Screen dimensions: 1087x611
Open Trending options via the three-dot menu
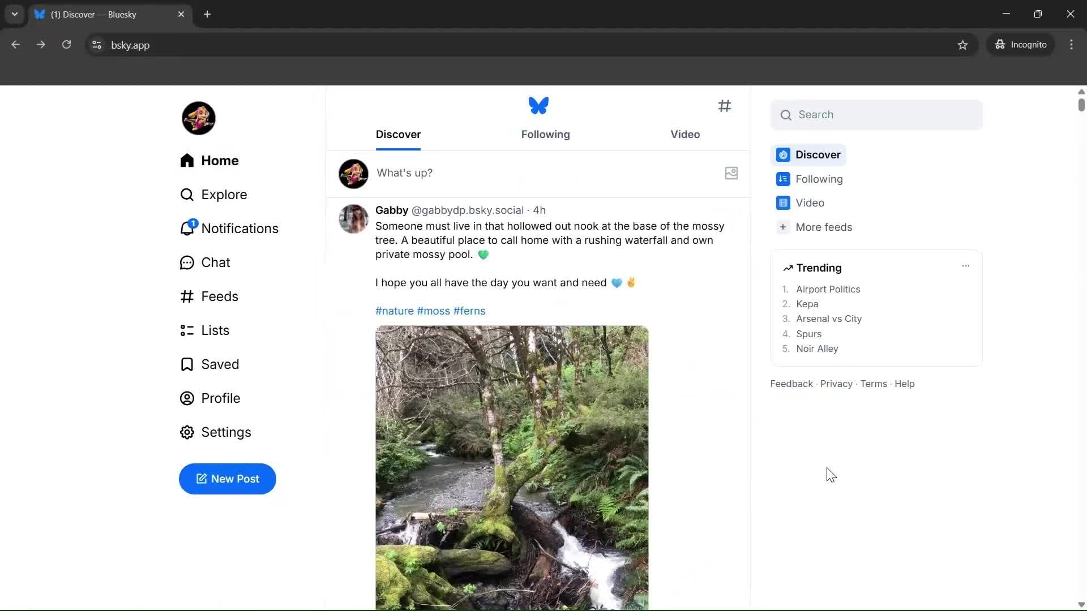(965, 265)
